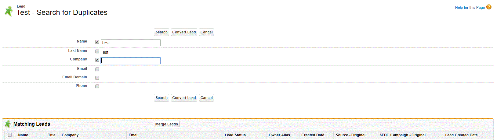Click the Matching Leads section icon

pos(8,124)
